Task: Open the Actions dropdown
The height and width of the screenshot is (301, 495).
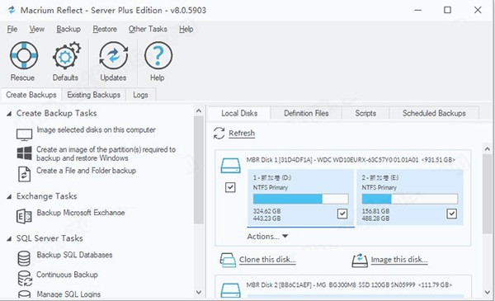Action: coord(267,237)
